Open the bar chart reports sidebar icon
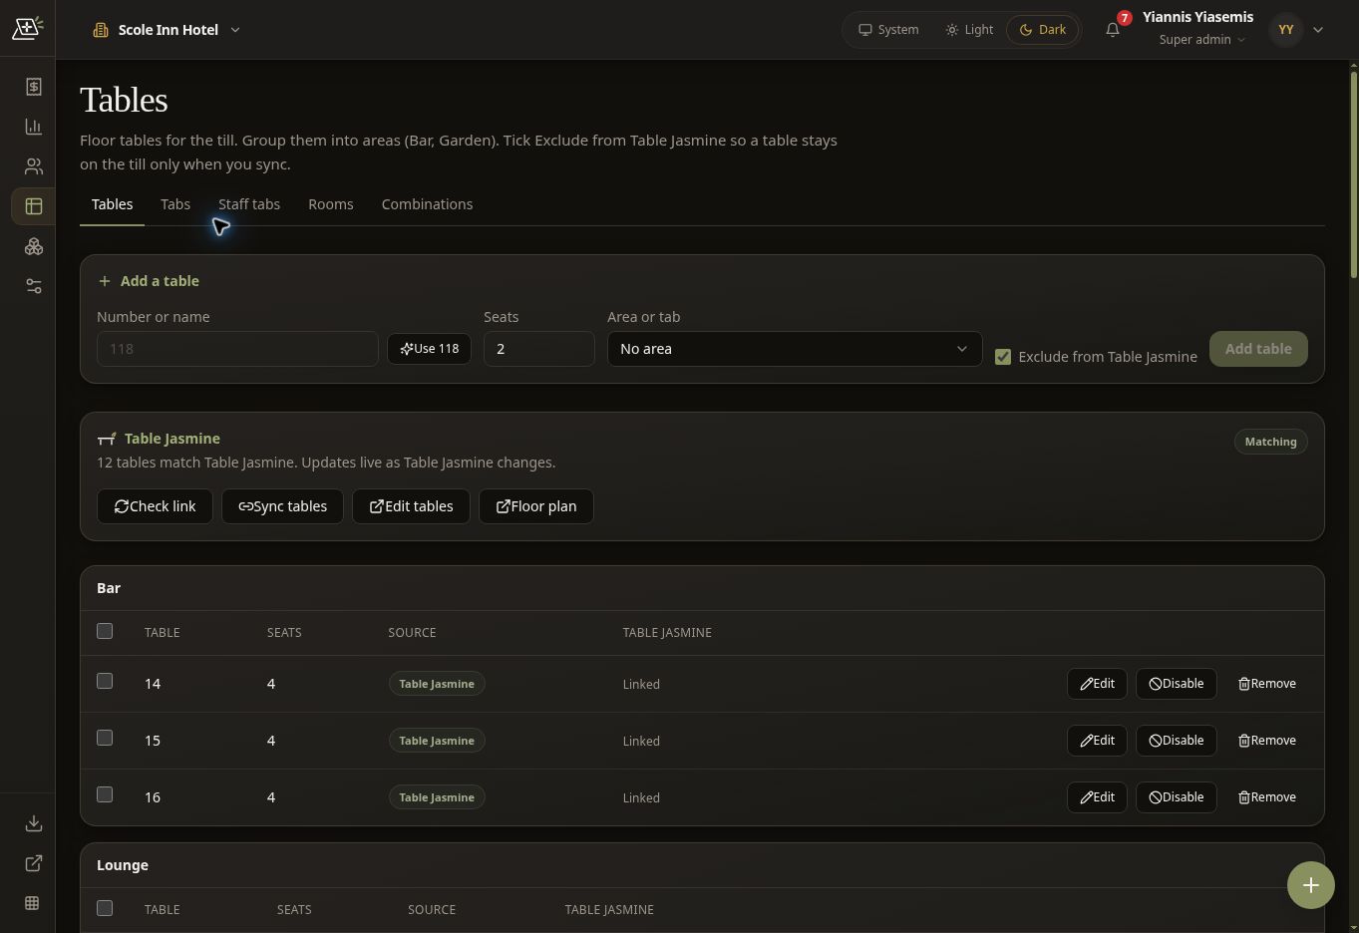 click(x=33, y=127)
